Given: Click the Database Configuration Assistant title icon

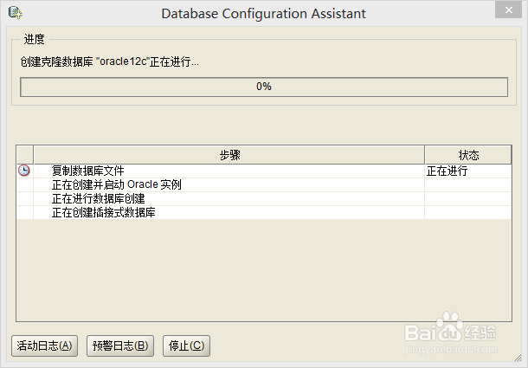Looking at the screenshot, I should (x=16, y=13).
